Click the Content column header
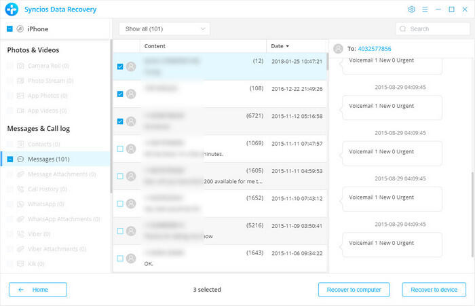Image resolution: width=475 pixels, height=306 pixels. tap(155, 46)
